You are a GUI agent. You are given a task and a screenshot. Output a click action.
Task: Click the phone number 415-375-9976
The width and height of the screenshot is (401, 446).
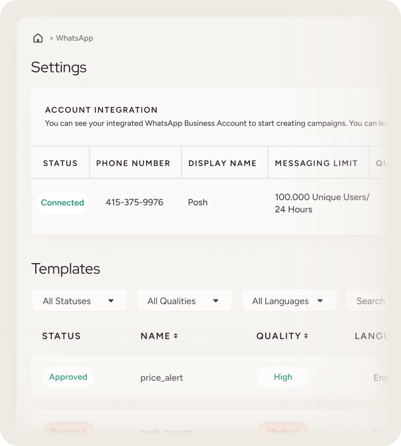pos(134,202)
